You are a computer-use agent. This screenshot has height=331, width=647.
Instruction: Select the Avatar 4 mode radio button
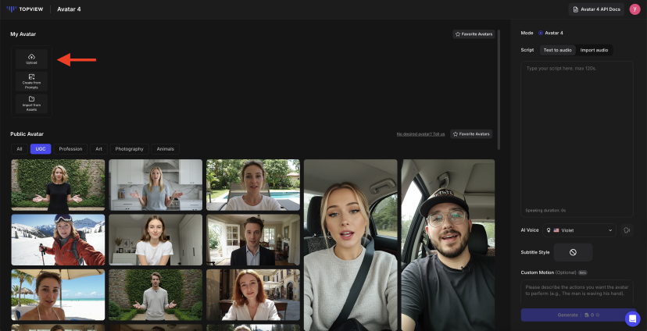(x=541, y=33)
